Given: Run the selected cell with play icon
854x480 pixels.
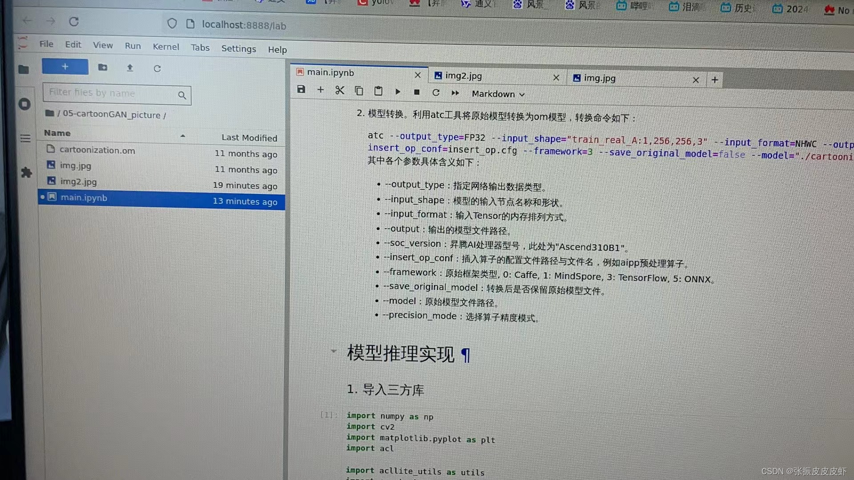Looking at the screenshot, I should point(398,92).
